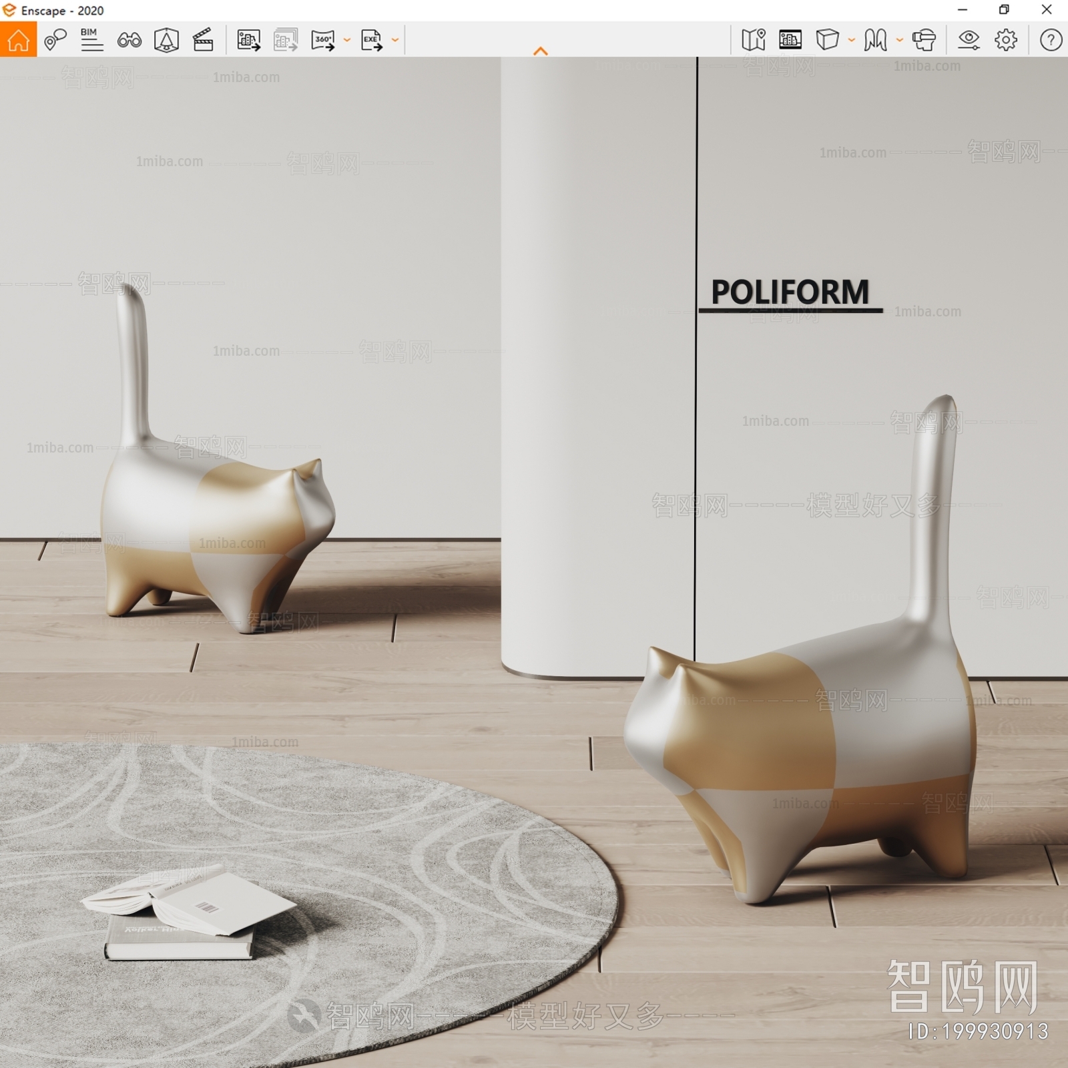1068x1068 pixels.
Task: Enable the Safe Frame icon
Action: [166, 40]
